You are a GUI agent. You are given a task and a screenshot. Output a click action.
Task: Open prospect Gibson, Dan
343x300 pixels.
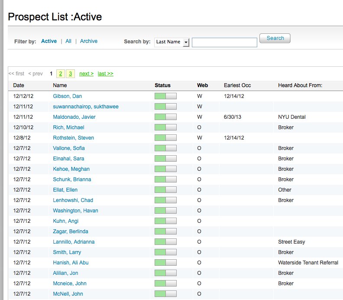coord(68,96)
